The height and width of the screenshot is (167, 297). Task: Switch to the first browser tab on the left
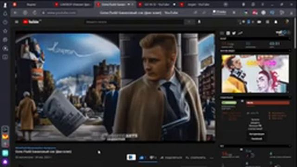coord(31,4)
